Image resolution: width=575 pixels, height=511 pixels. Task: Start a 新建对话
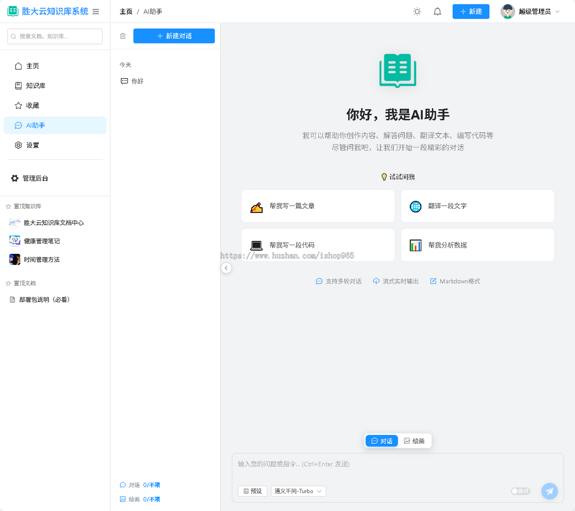174,36
